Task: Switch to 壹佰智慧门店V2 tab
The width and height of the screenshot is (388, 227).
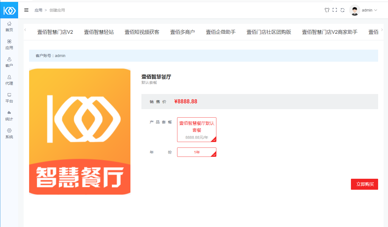Action: (55, 32)
